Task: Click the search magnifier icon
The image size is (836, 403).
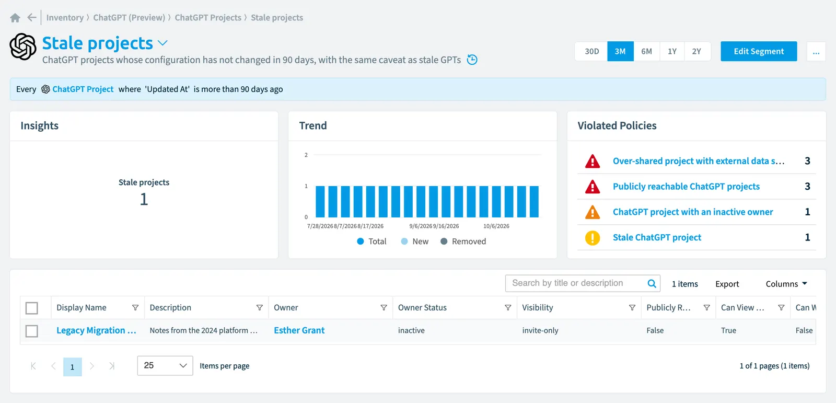Action: point(652,283)
